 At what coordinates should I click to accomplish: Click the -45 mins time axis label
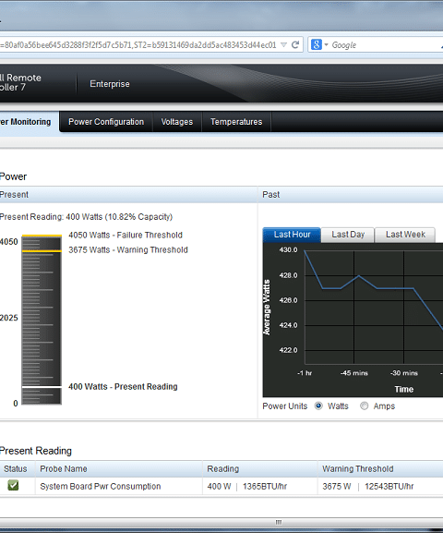pyautogui.click(x=354, y=373)
